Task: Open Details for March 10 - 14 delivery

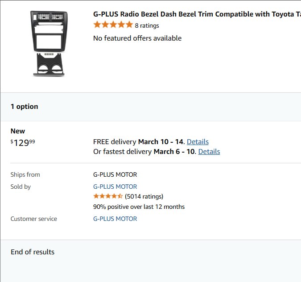Action: click(x=198, y=142)
